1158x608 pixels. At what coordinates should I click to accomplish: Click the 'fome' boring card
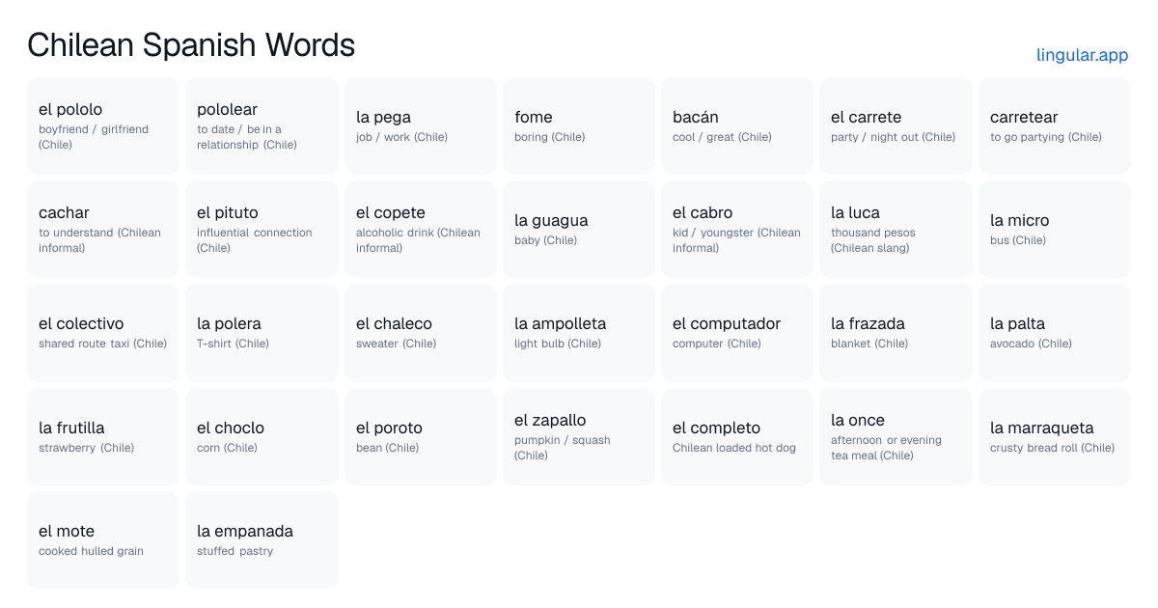[579, 126]
